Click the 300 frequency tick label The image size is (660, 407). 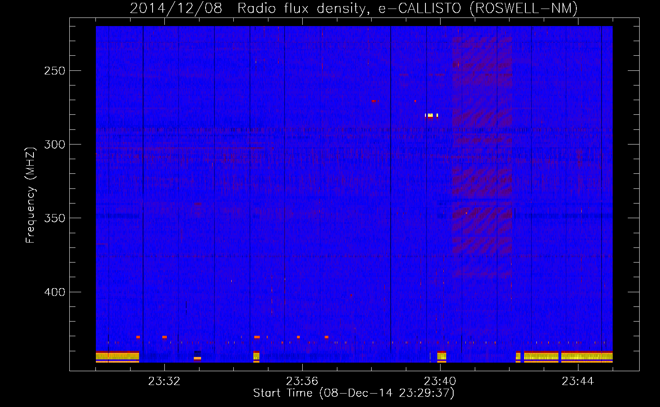click(55, 144)
